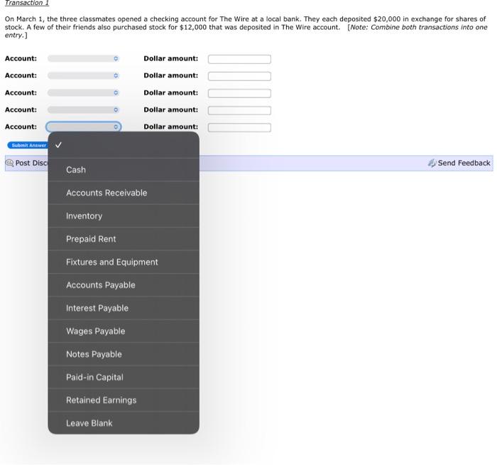This screenshot has height=465, width=497.
Task: Click the first Dollar amount field
Action: (x=239, y=59)
